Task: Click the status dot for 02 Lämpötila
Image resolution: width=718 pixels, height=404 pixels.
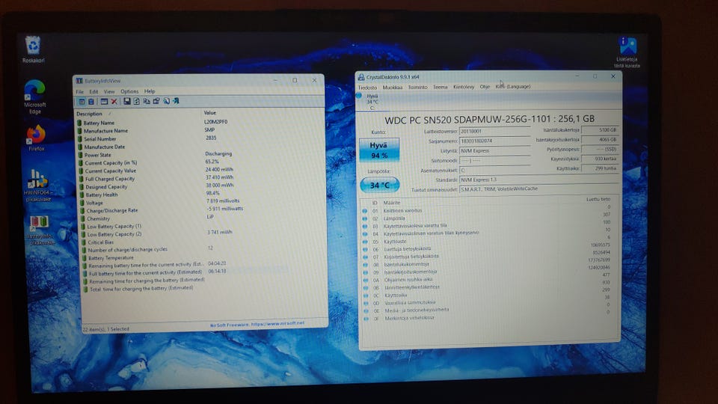Action: click(364, 218)
